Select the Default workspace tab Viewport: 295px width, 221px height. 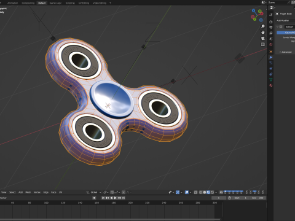click(x=42, y=3)
